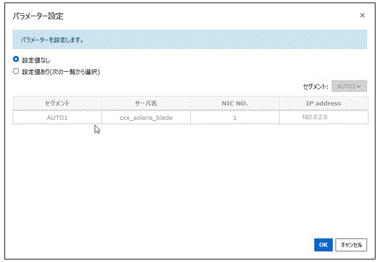This screenshot has width=378, height=262.
Task: Select the 設定値なし radio button
Action: 16,59
